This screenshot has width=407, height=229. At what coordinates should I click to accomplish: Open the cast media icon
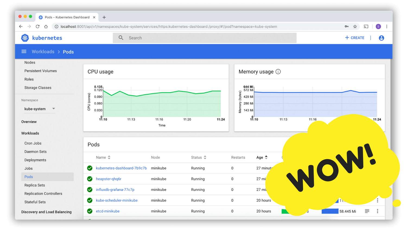pyautogui.click(x=366, y=27)
